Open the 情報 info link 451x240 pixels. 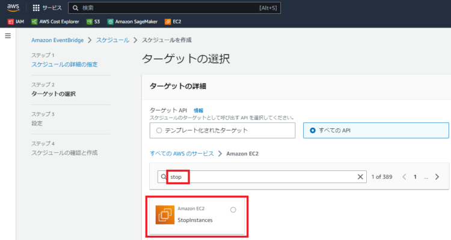[198, 110]
